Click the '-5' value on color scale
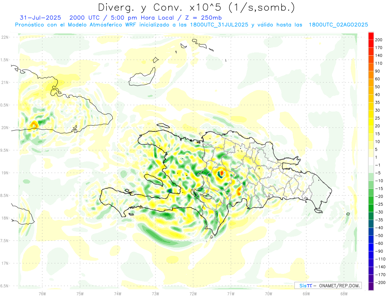386x298 pixels. (378, 173)
